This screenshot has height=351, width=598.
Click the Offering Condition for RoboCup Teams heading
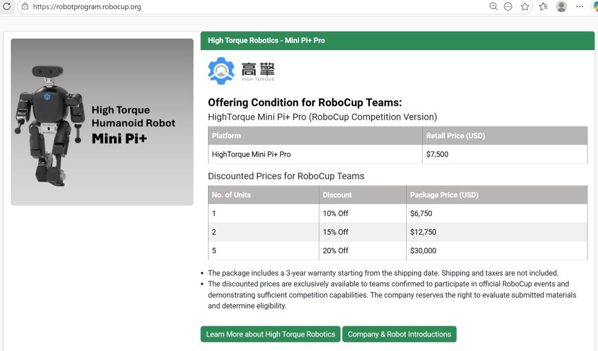point(305,103)
